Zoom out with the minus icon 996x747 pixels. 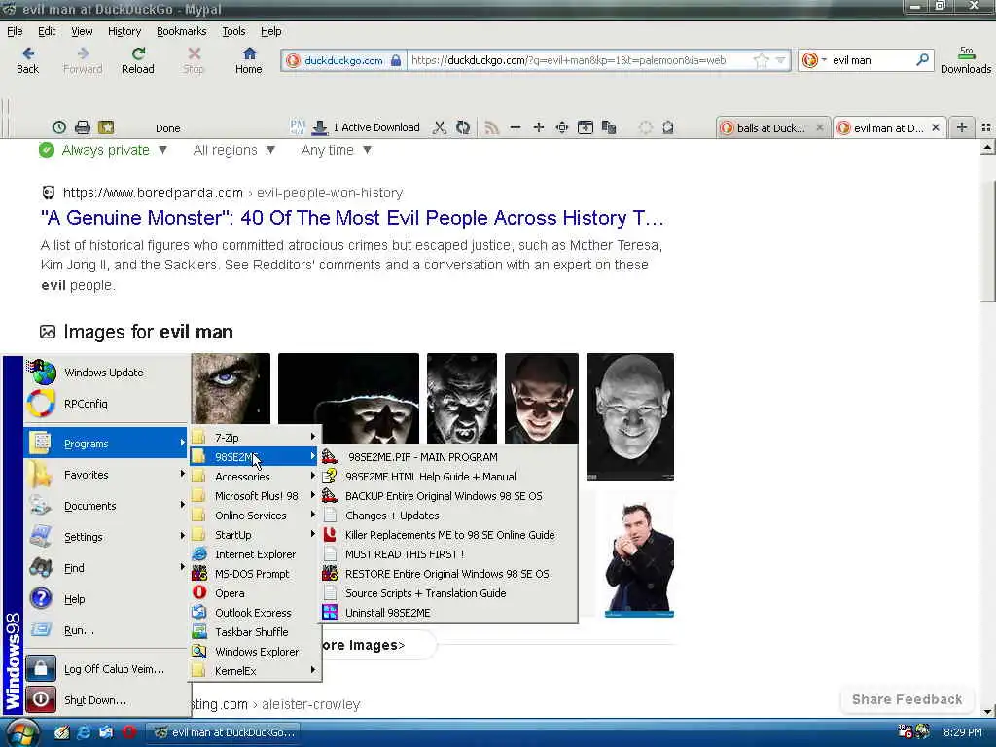(516, 127)
